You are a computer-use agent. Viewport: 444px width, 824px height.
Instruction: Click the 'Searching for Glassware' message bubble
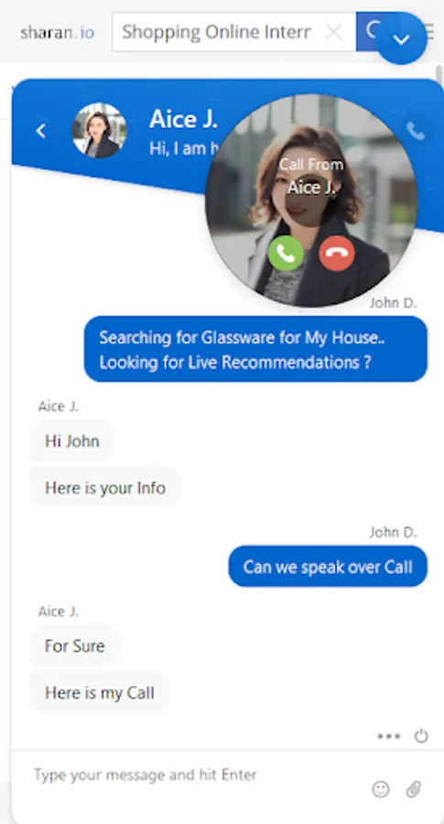(256, 349)
